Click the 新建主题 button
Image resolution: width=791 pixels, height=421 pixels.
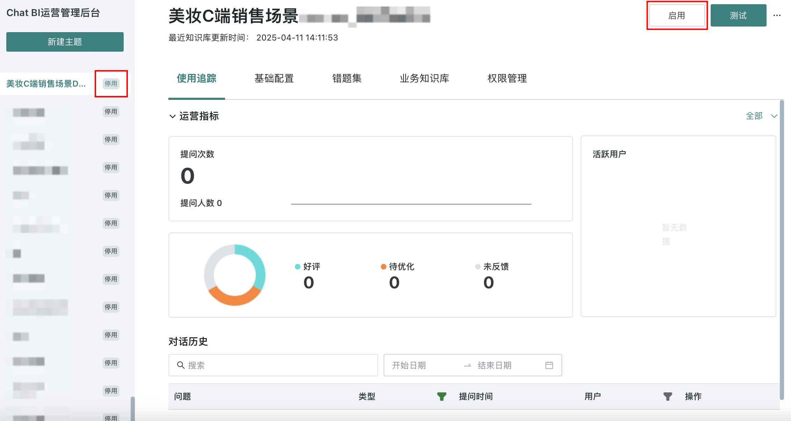[x=65, y=42]
